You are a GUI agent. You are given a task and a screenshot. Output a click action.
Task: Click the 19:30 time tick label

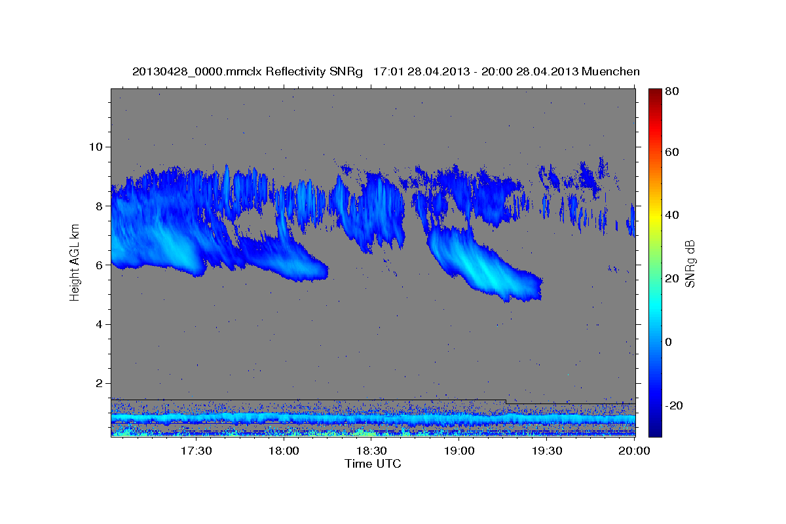[547, 451]
